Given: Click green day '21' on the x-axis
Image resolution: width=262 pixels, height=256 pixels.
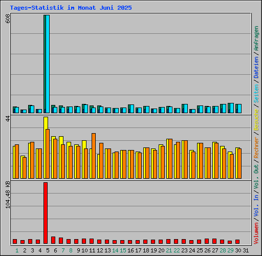Looking at the screenshot, I should pos(169,250).
